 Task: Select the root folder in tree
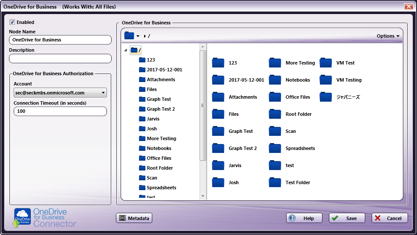(x=136, y=50)
